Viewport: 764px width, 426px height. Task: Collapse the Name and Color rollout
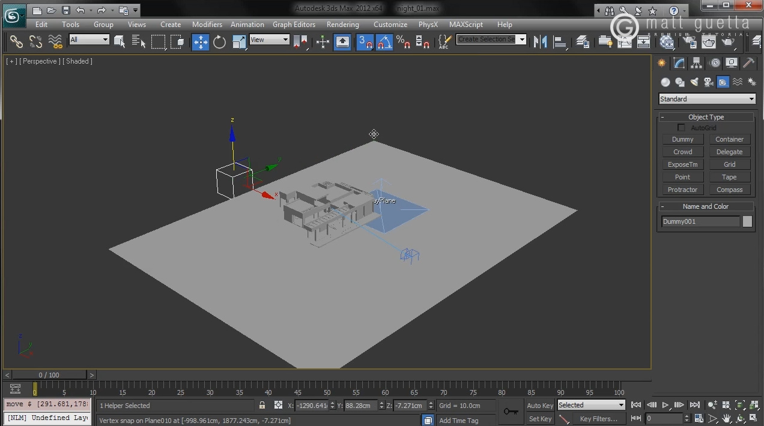pyautogui.click(x=706, y=206)
